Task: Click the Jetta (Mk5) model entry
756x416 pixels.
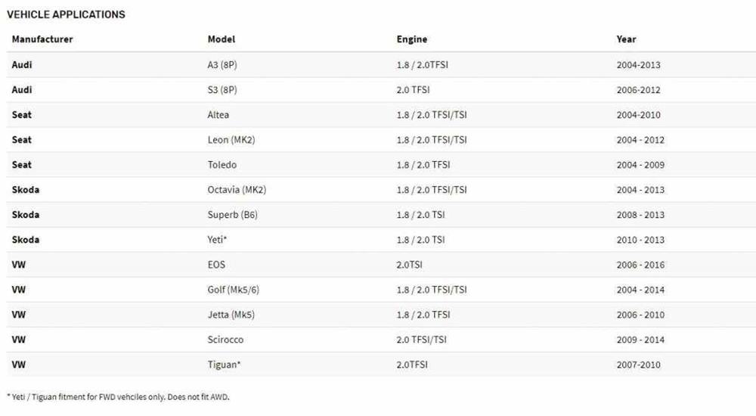Action: 231,315
